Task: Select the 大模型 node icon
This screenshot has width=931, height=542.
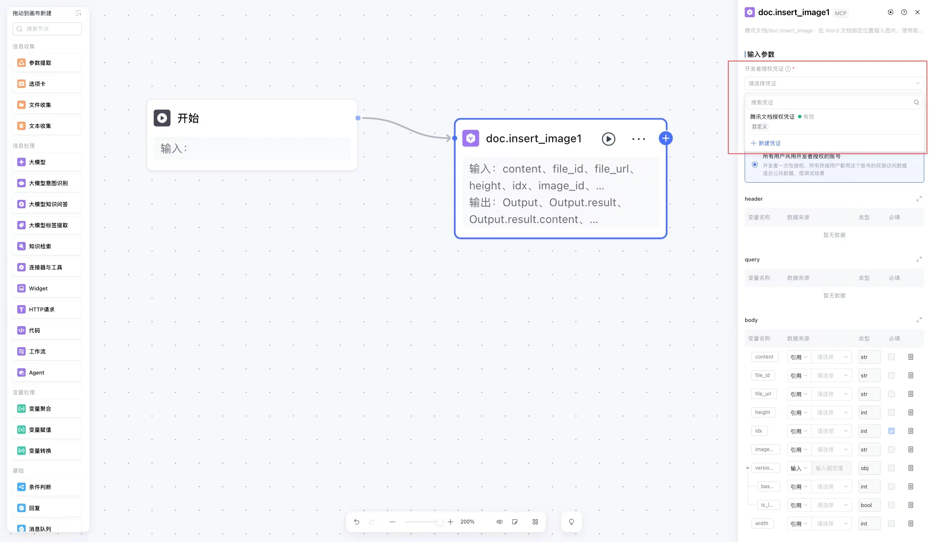Action: pos(21,162)
